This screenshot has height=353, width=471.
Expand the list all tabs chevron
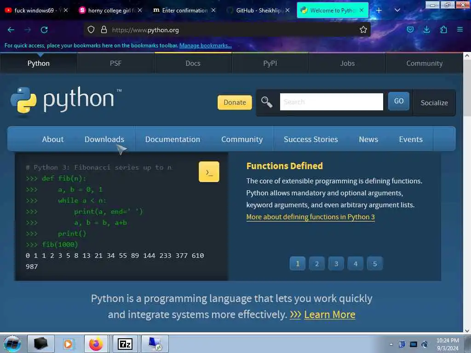pos(397,10)
